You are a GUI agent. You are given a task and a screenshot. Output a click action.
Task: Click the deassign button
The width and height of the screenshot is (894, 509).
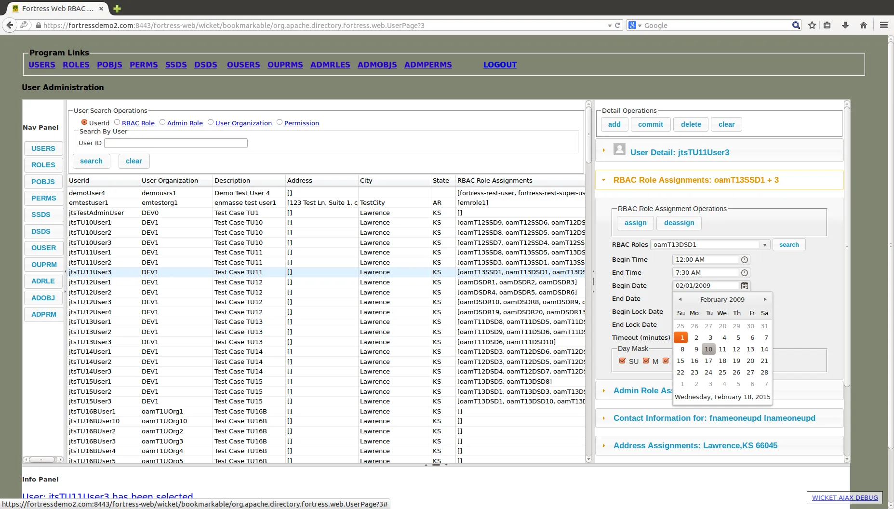pos(679,223)
